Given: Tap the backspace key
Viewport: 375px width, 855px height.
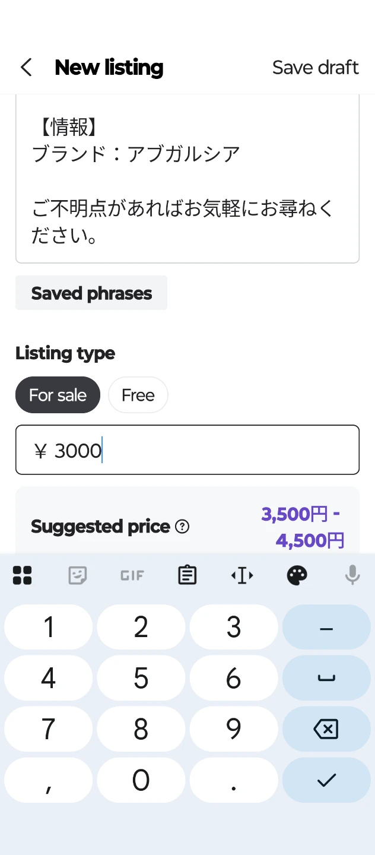Looking at the screenshot, I should coord(326,729).
